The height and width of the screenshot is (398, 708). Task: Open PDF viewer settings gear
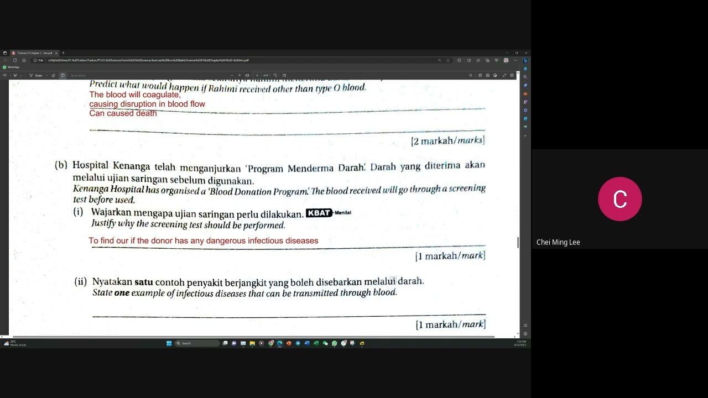pyautogui.click(x=512, y=75)
